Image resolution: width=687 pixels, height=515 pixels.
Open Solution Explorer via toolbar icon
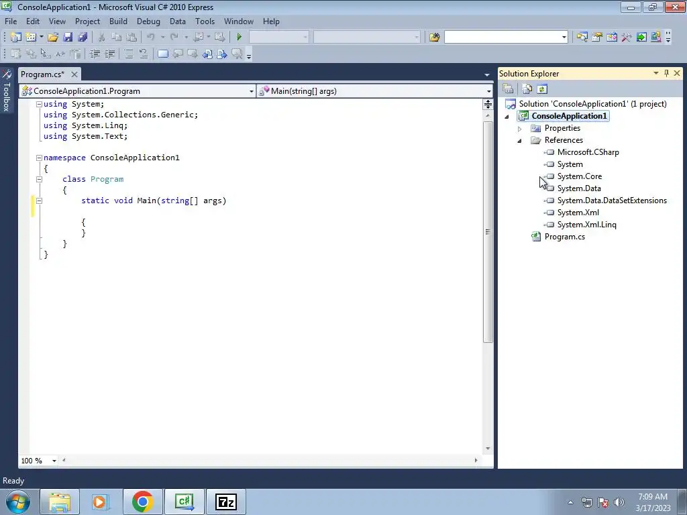(582, 38)
